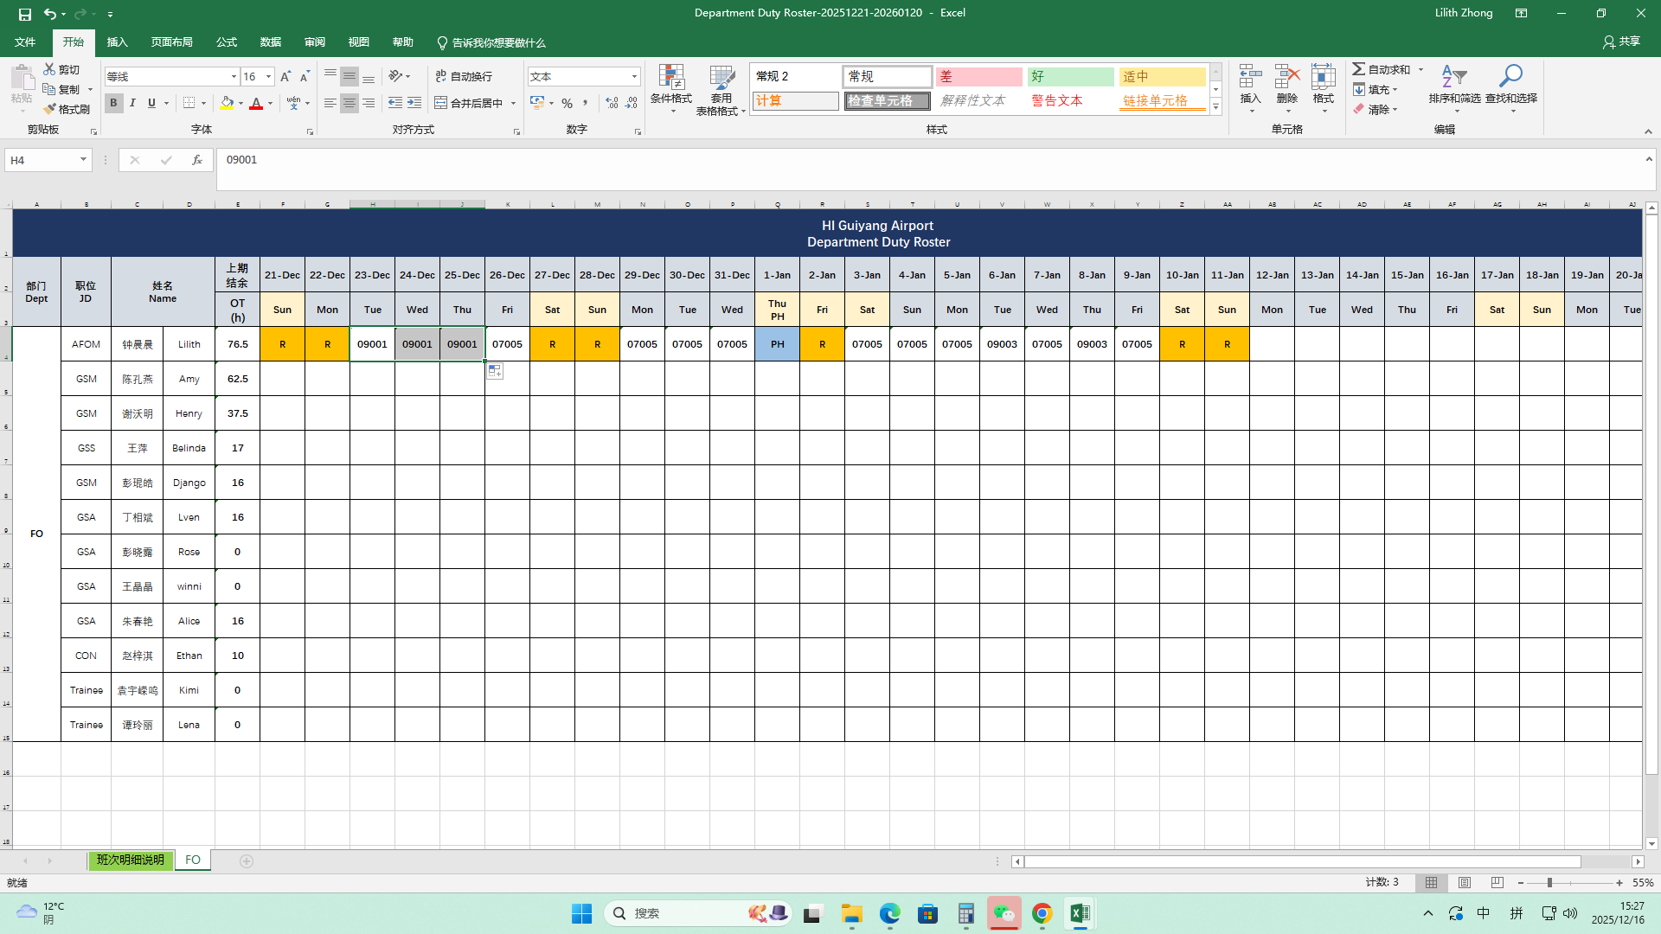Viewport: 1661px width, 934px height.
Task: Click the Sort and Filter icon
Action: click(1453, 78)
